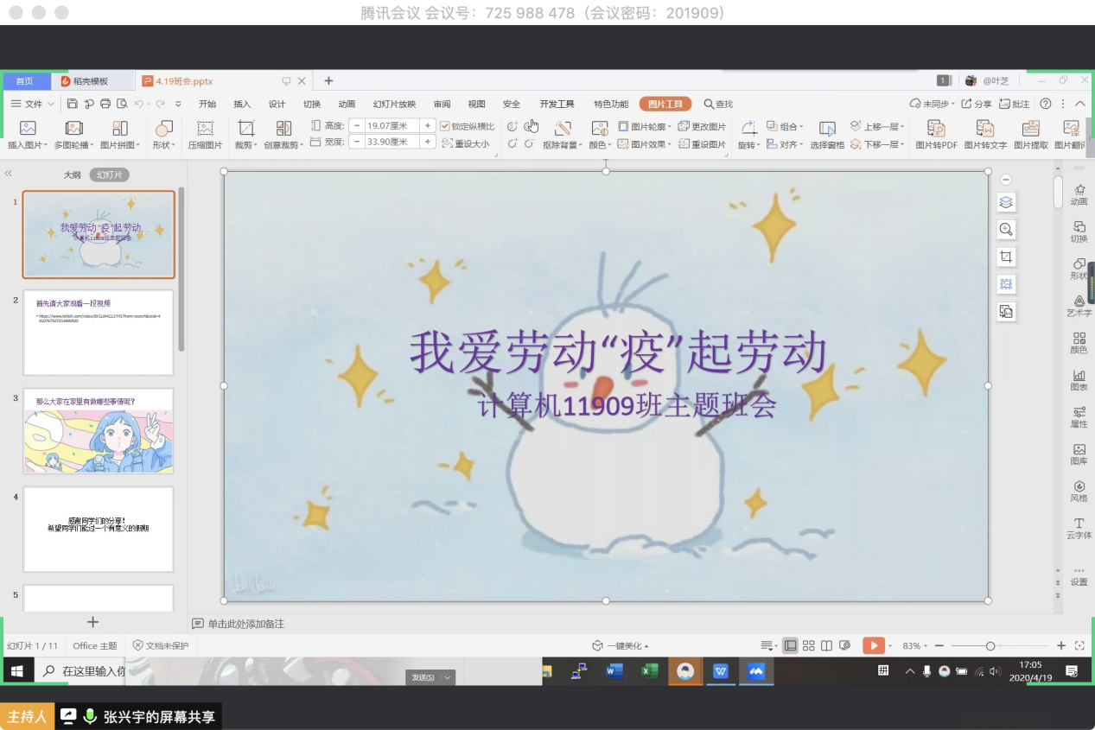The width and height of the screenshot is (1095, 730).
Task: Click Picture to PDF (图片转PDF) icon
Action: click(x=936, y=129)
